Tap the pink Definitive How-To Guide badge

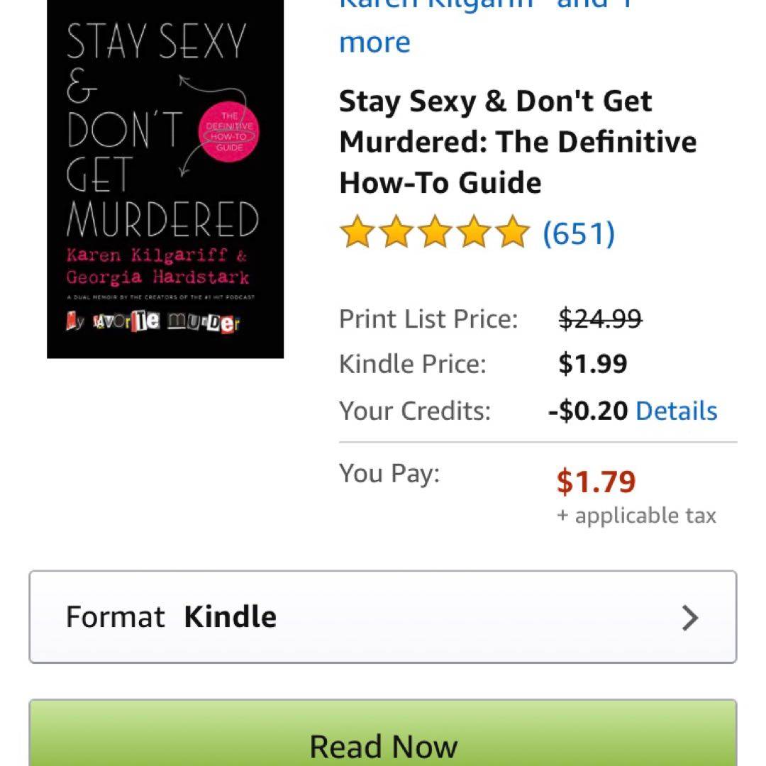click(x=228, y=132)
